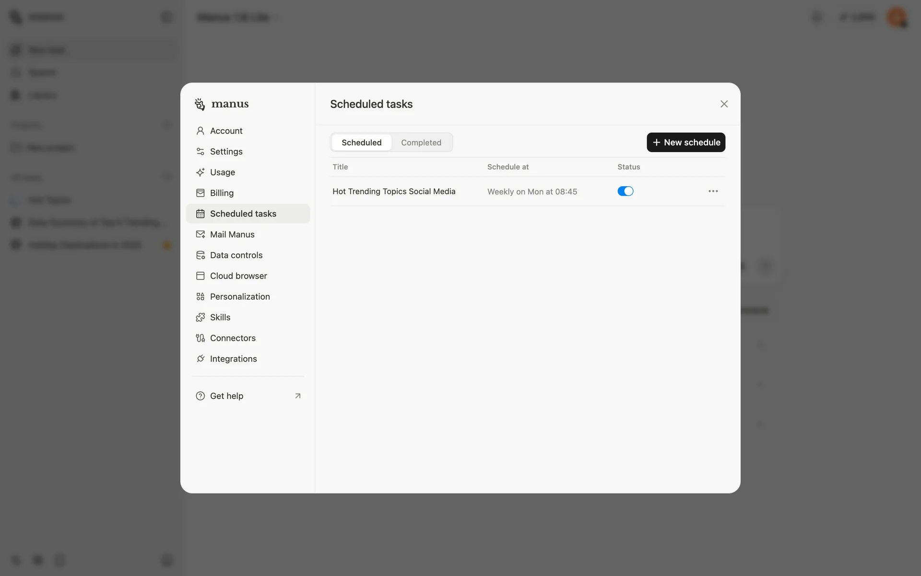This screenshot has height=576, width=921.
Task: Close the Scheduled tasks dialog
Action: point(724,104)
